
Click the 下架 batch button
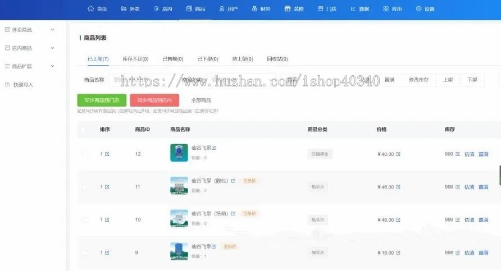point(472,80)
